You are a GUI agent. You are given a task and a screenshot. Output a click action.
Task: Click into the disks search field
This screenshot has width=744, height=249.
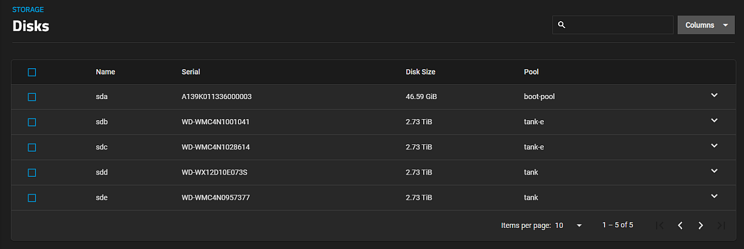(x=612, y=25)
